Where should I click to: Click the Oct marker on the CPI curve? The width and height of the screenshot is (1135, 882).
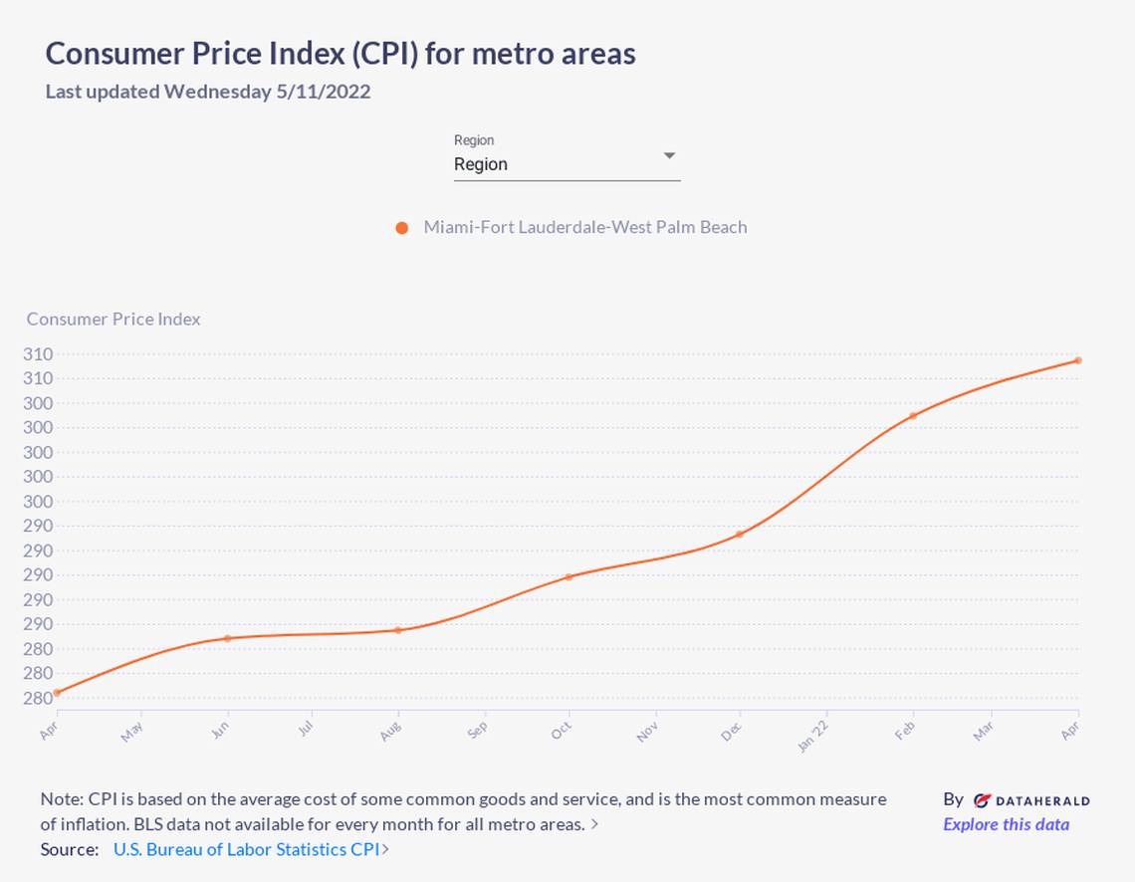(x=567, y=575)
